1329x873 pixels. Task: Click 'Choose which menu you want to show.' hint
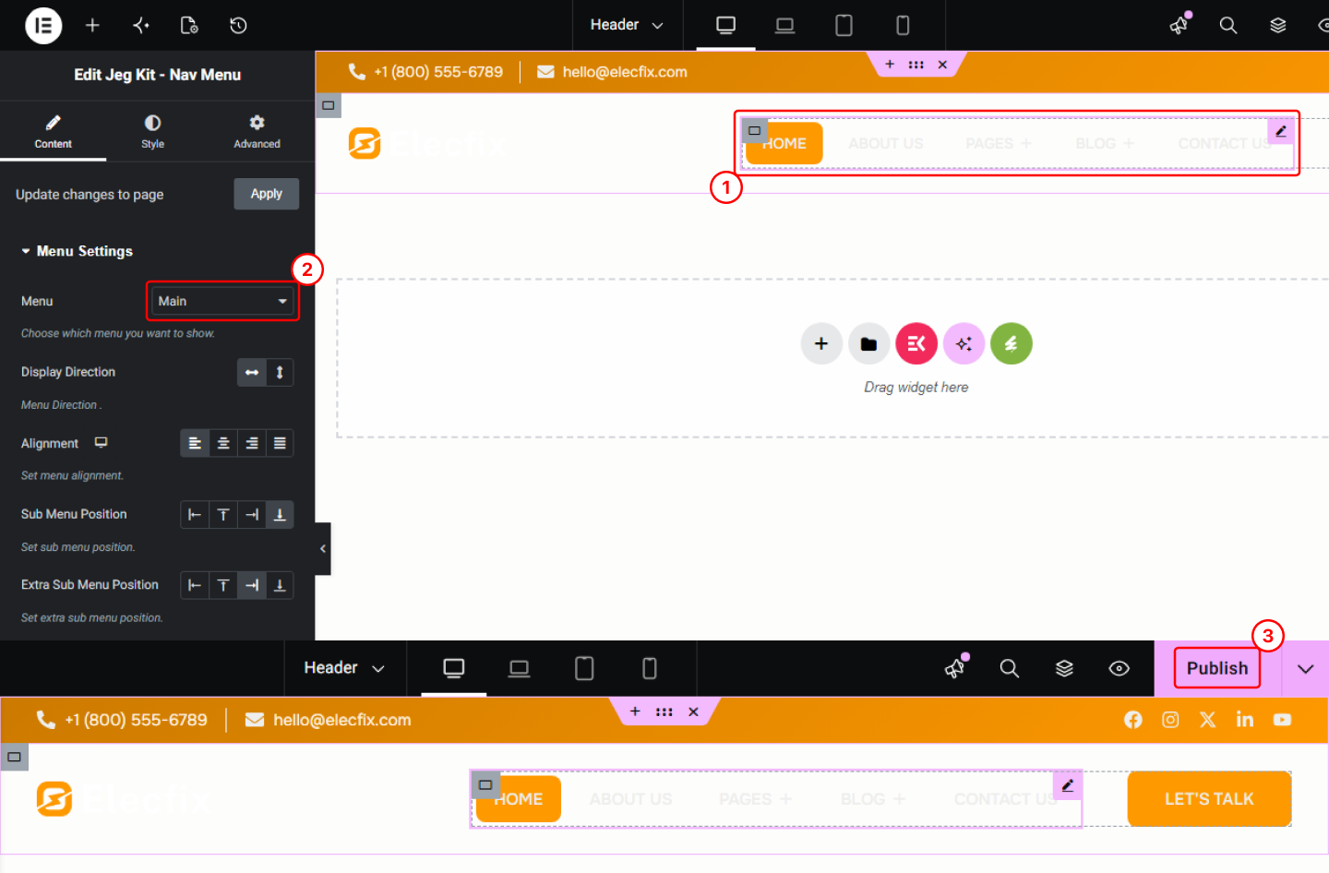pos(118,334)
